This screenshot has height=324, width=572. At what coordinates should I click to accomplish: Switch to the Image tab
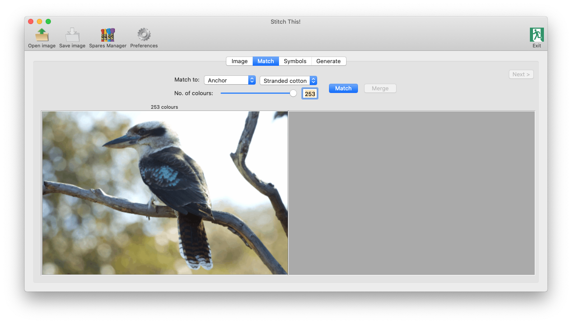click(x=240, y=61)
